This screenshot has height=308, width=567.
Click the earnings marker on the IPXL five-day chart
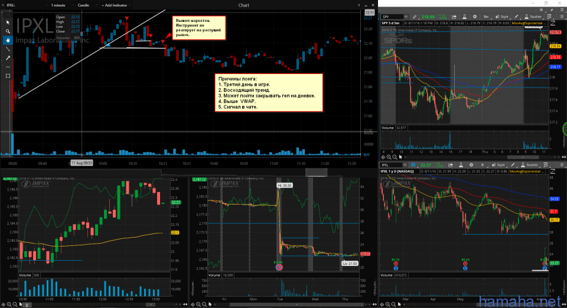pyautogui.click(x=279, y=267)
